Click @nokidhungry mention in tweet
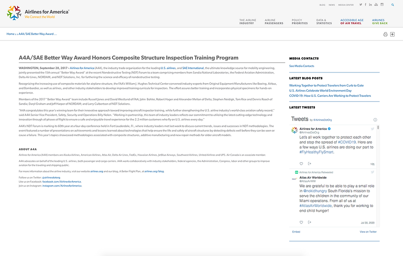This screenshot has height=256, width=403. tap(315, 191)
